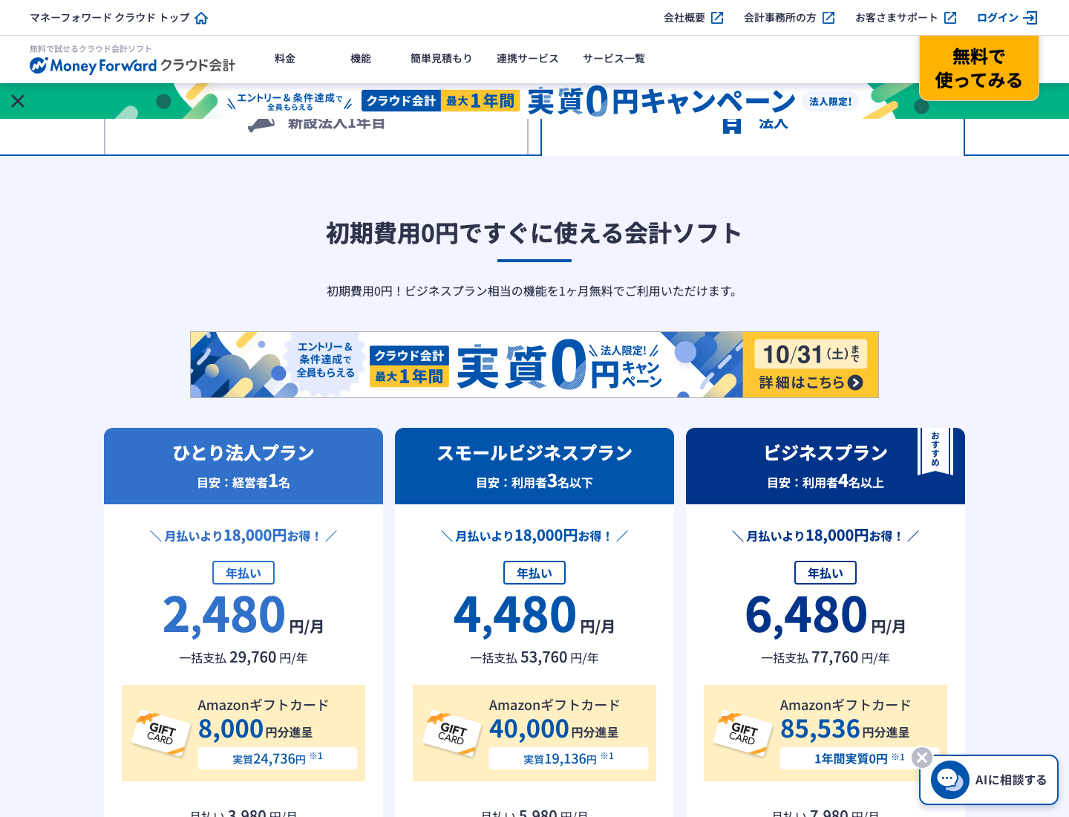Click arrow icon beside 詳細はこちら
The image size is (1069, 817).
pyautogui.click(x=855, y=383)
